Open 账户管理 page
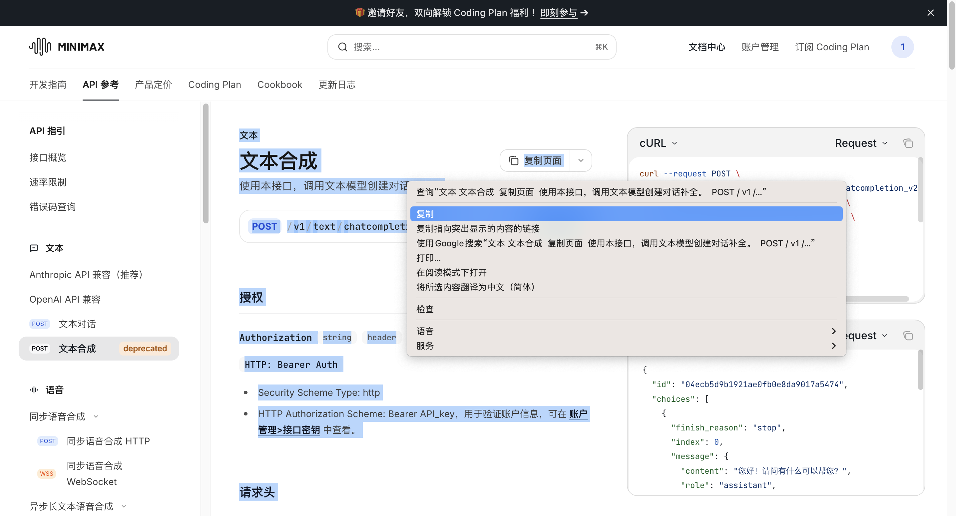The height and width of the screenshot is (516, 956). (760, 47)
